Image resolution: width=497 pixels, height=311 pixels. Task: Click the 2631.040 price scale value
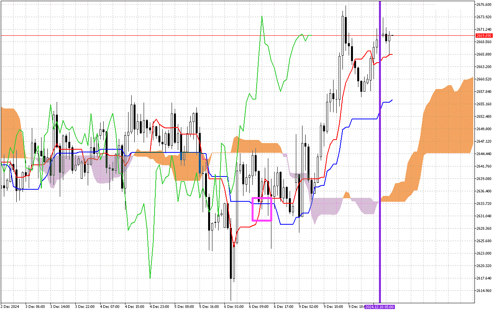click(x=483, y=216)
